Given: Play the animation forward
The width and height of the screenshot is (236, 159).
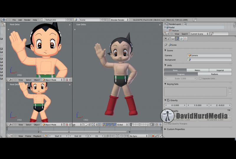Looking at the screenshot, I should tap(119, 136).
